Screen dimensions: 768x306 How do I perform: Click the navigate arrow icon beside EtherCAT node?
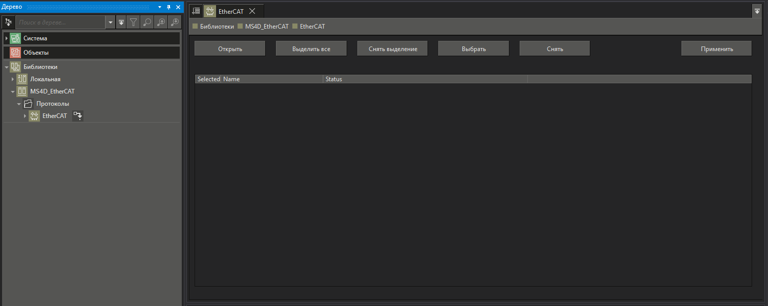pos(78,116)
